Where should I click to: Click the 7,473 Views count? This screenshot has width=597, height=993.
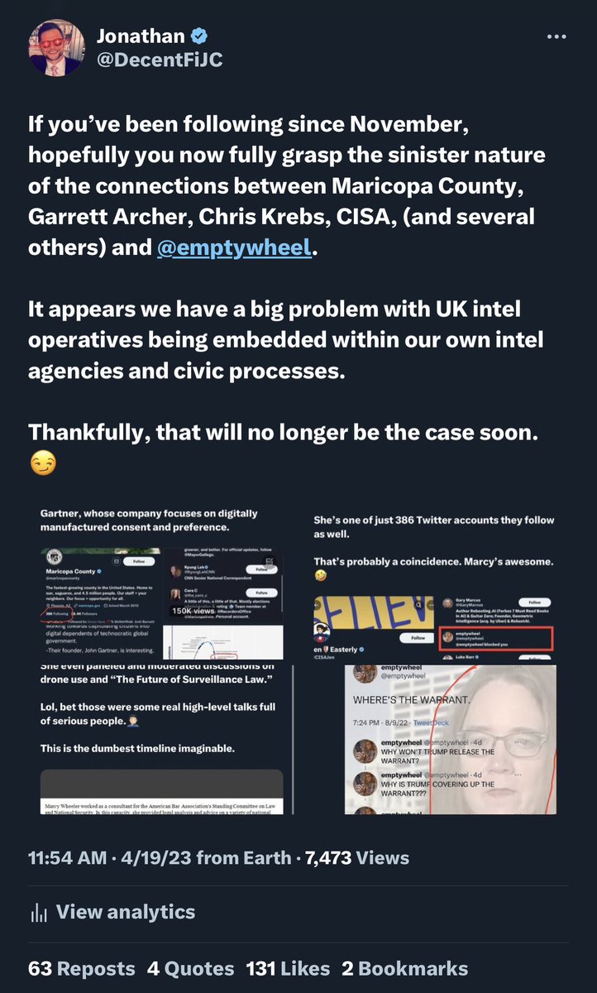(x=357, y=858)
